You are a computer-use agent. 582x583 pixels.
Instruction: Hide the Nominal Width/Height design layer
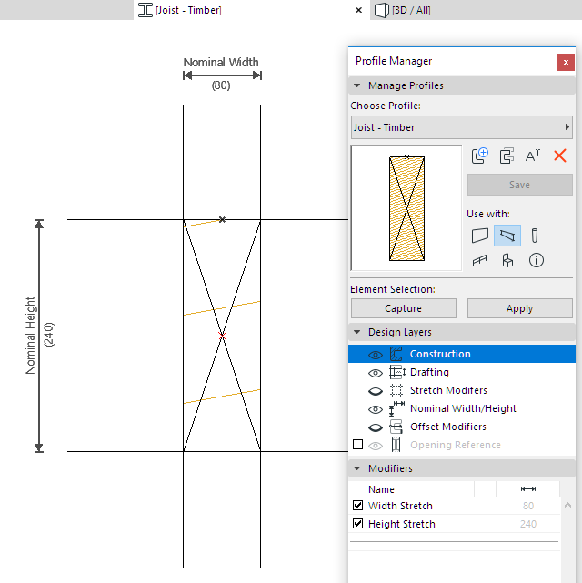pyautogui.click(x=376, y=409)
